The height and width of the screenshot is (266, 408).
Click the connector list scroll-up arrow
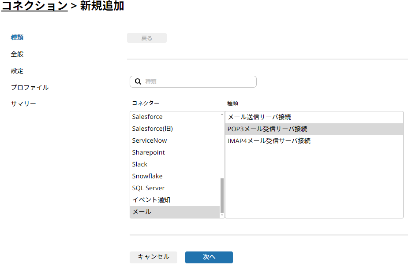click(222, 115)
